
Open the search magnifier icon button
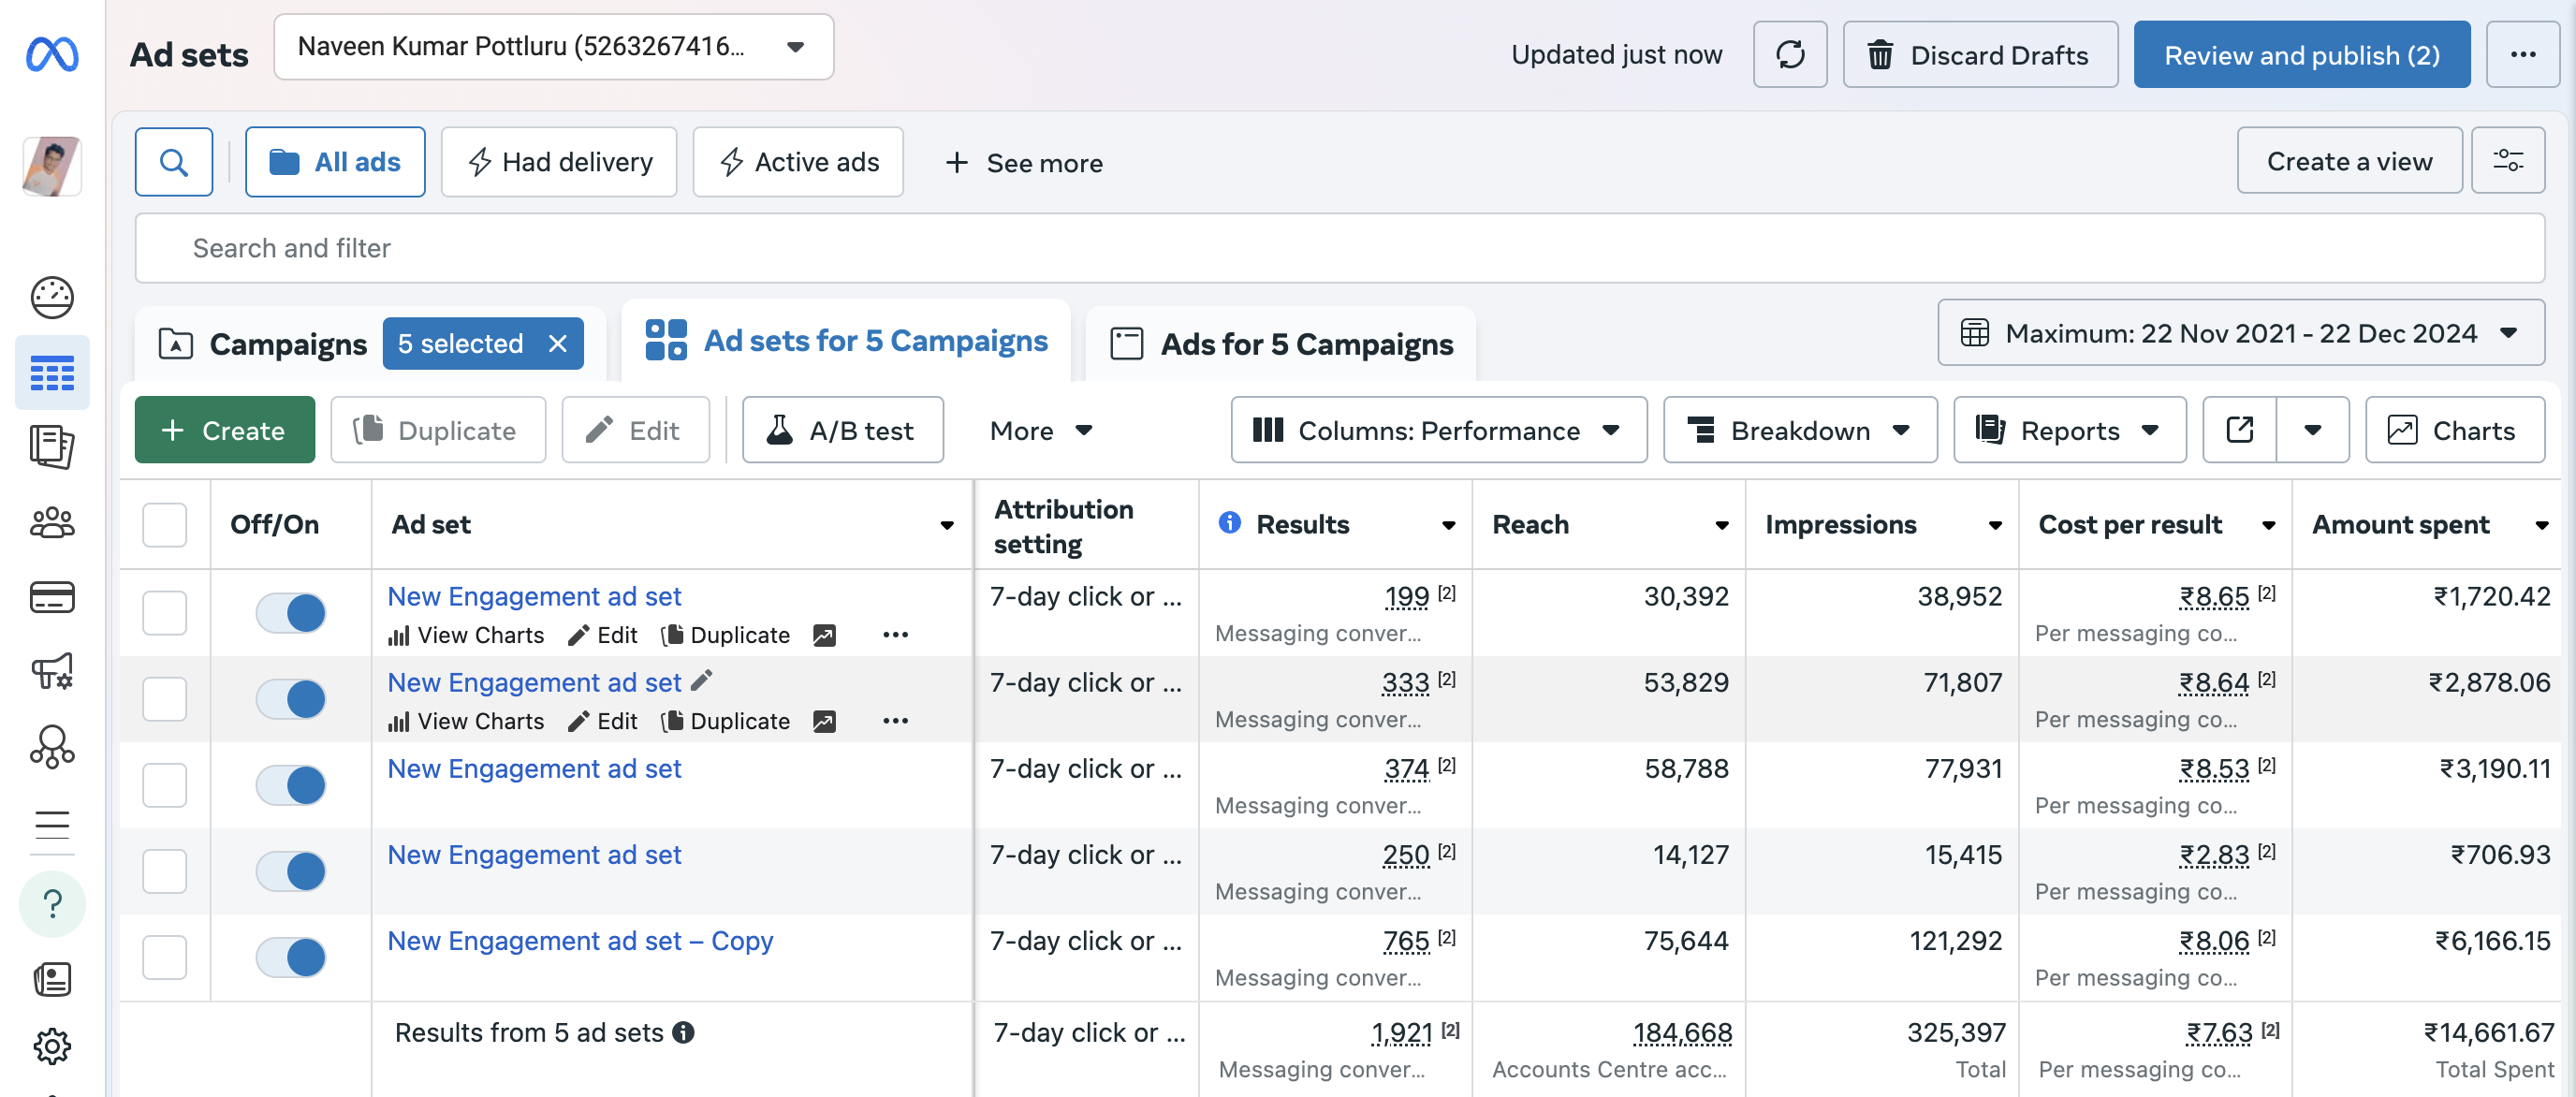173,162
